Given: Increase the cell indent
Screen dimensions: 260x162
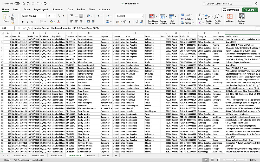Looking at the screenshot, I should coord(93,22).
